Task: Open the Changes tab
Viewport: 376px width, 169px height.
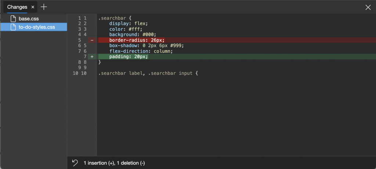Action: (x=17, y=7)
